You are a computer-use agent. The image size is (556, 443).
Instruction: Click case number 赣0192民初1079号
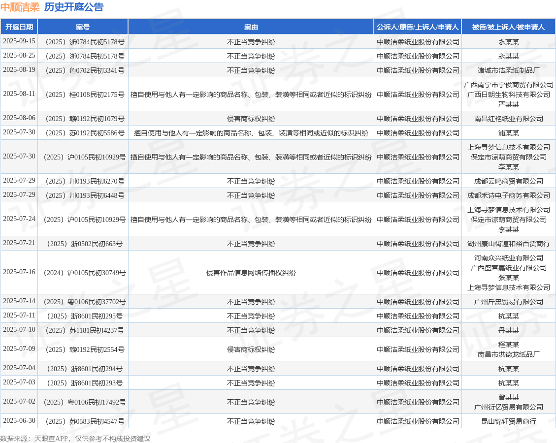pyautogui.click(x=85, y=119)
